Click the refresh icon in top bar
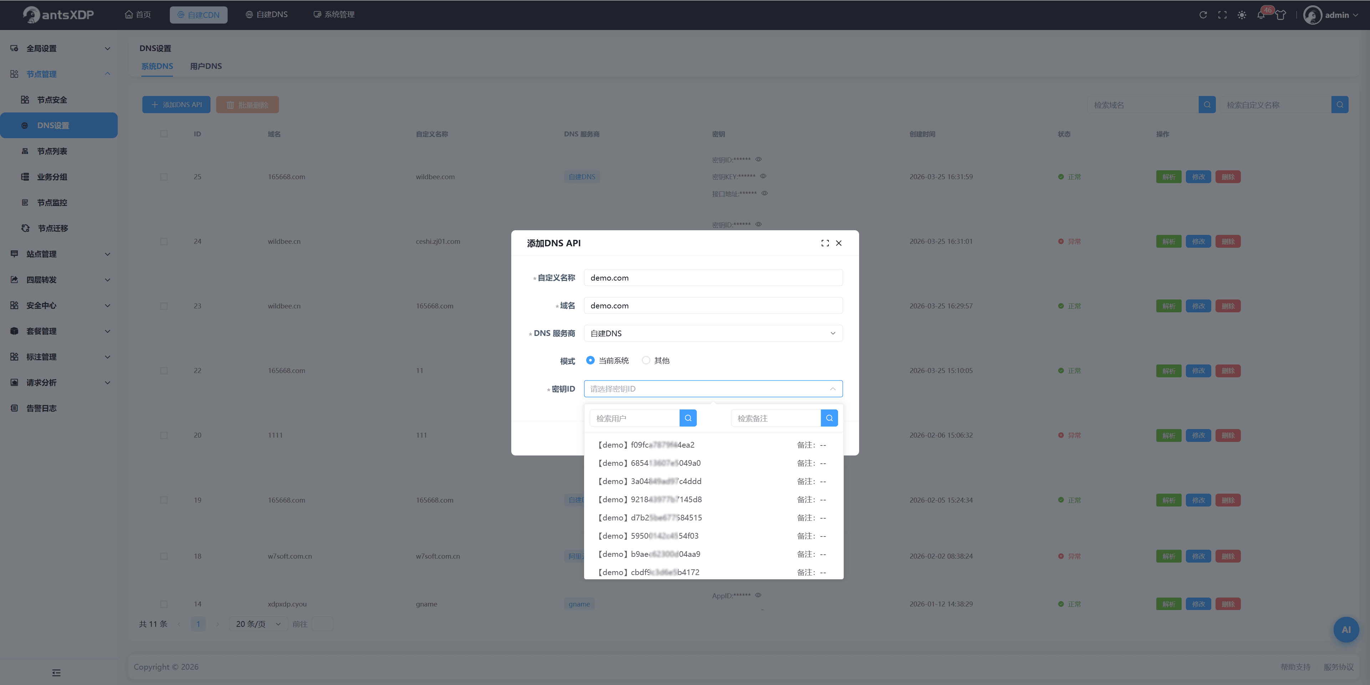 click(x=1203, y=15)
